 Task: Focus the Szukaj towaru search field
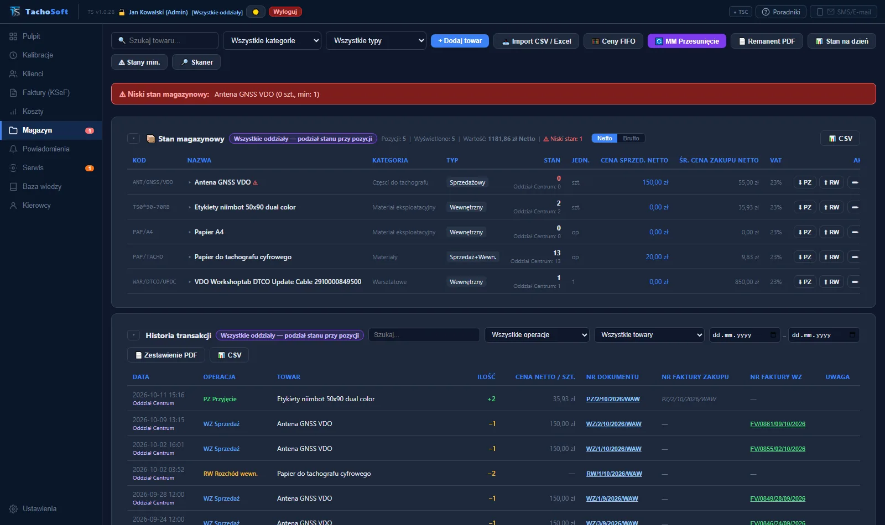(x=165, y=41)
